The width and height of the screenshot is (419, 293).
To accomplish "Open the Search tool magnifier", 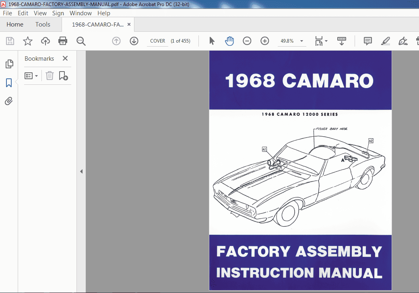I will (x=80, y=41).
